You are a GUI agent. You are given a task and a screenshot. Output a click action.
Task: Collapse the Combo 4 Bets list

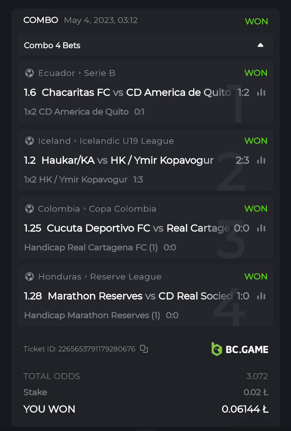260,45
